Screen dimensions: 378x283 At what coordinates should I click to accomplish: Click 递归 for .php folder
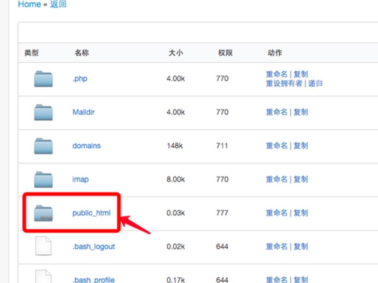315,83
